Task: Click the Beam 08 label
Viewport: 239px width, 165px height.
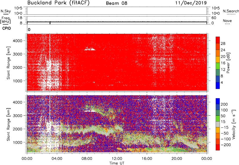Action: coord(117,3)
